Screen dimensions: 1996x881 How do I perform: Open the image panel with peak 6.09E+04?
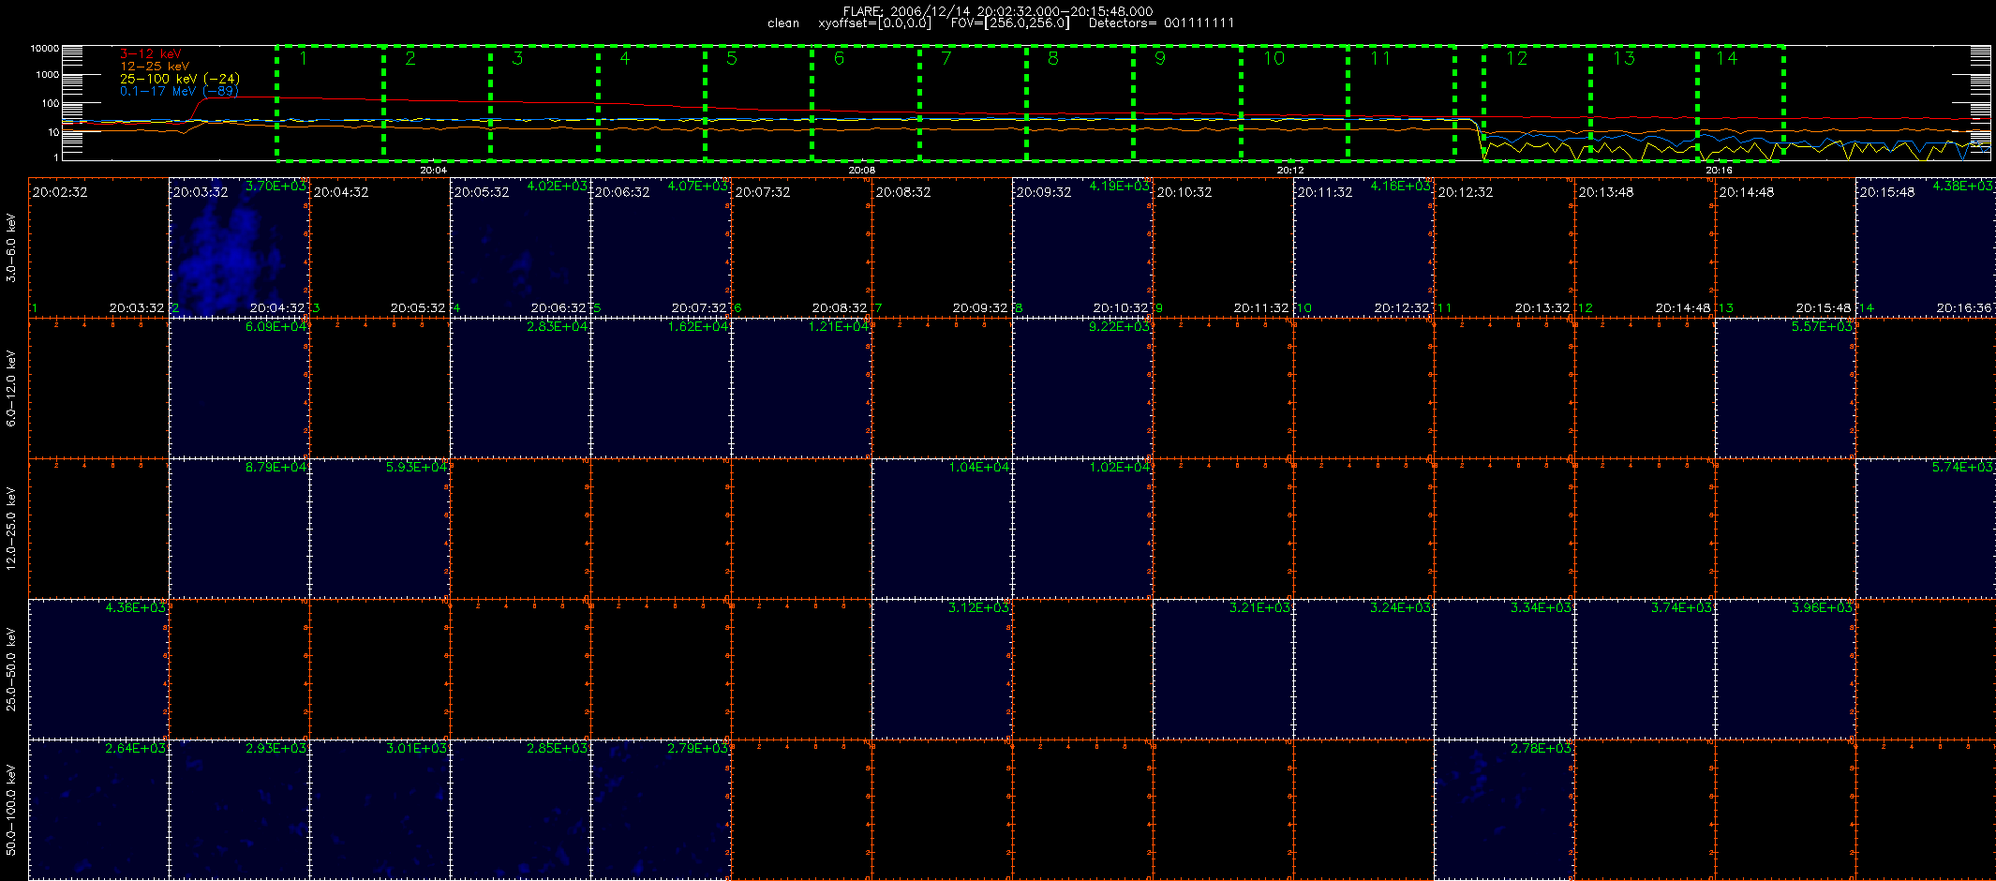[239, 388]
